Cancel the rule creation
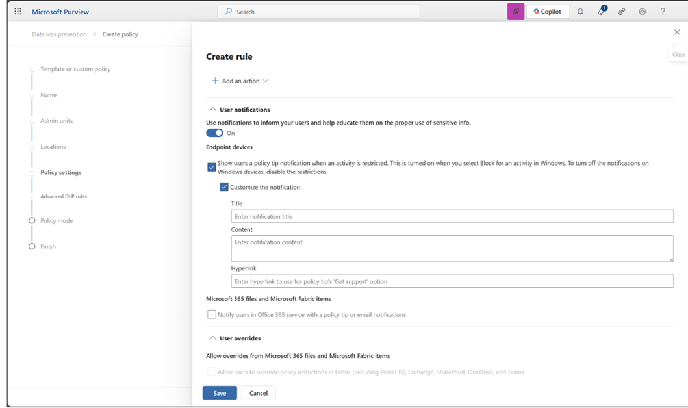This screenshot has height=408, width=688. [x=258, y=392]
